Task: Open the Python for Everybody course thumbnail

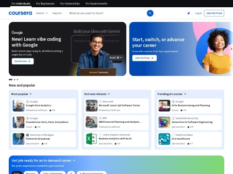Action: pos(18,139)
